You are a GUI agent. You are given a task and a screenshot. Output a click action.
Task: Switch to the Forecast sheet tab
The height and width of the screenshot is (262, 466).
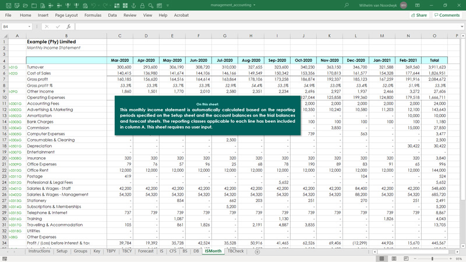(x=146, y=251)
